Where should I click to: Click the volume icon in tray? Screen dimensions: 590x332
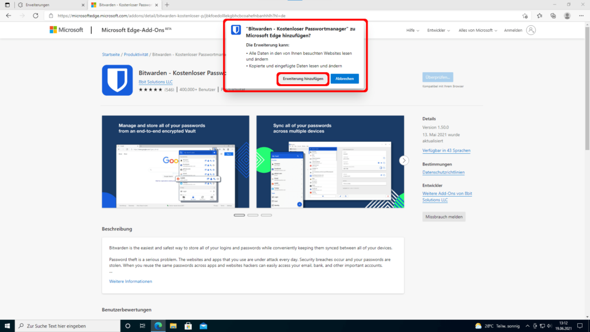click(x=550, y=326)
